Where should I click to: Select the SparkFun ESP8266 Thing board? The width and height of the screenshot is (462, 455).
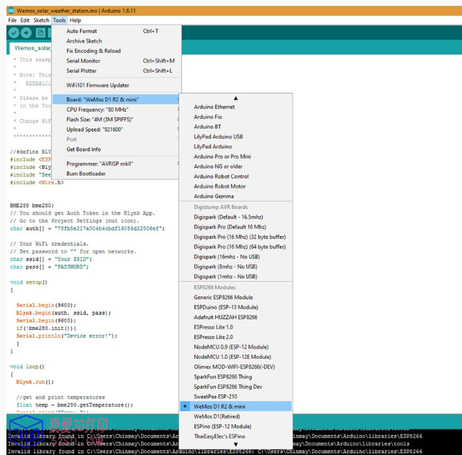click(x=236, y=377)
